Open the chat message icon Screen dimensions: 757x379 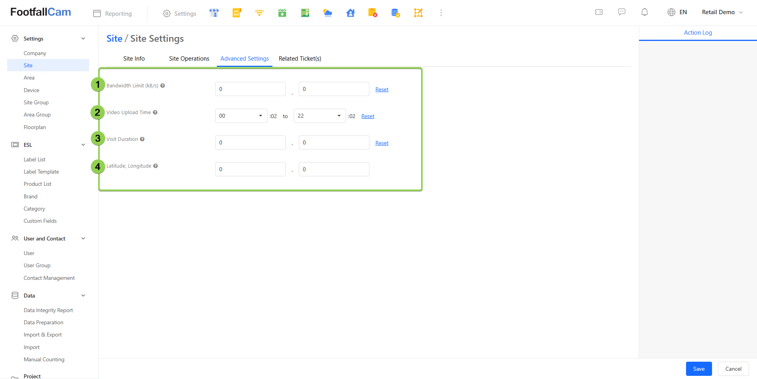[x=622, y=12]
